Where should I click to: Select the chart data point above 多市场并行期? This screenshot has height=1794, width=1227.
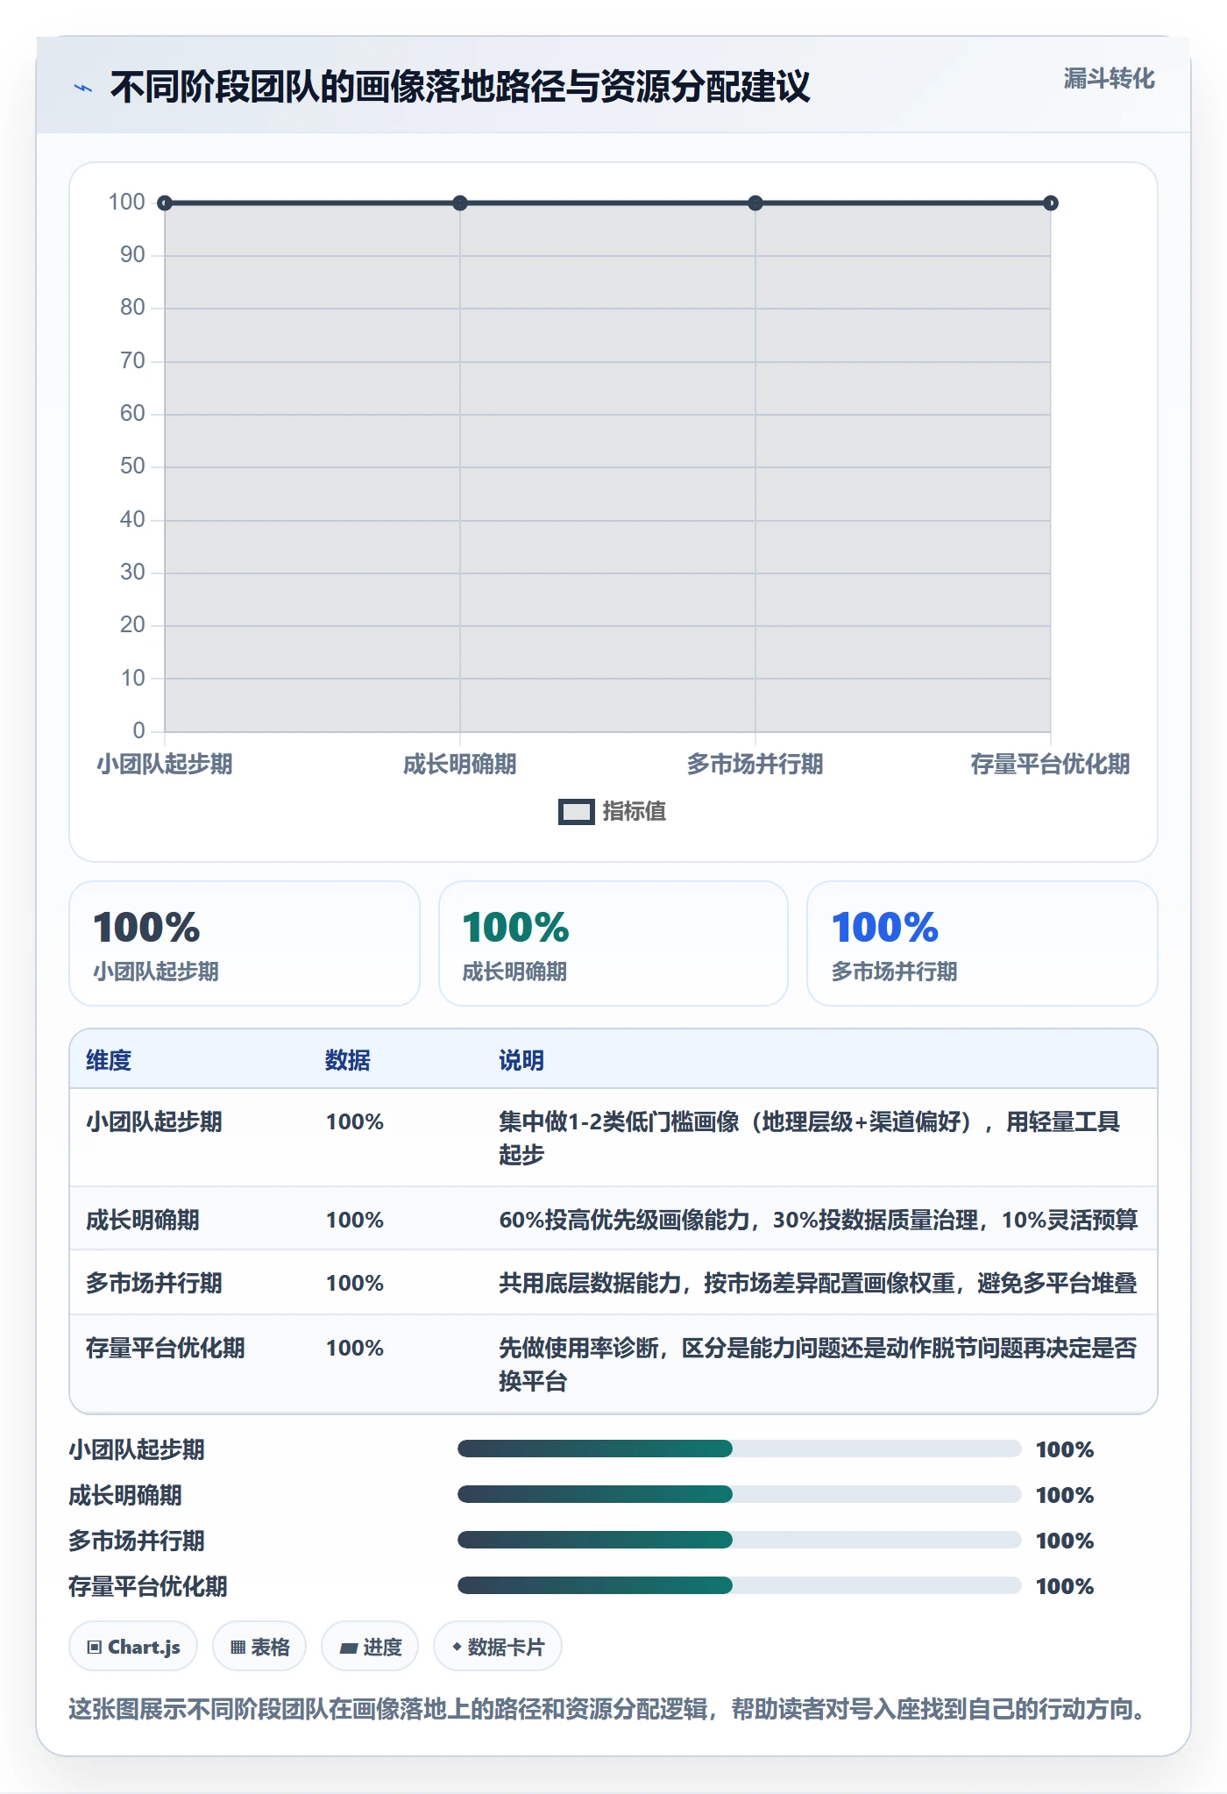pyautogui.click(x=755, y=203)
